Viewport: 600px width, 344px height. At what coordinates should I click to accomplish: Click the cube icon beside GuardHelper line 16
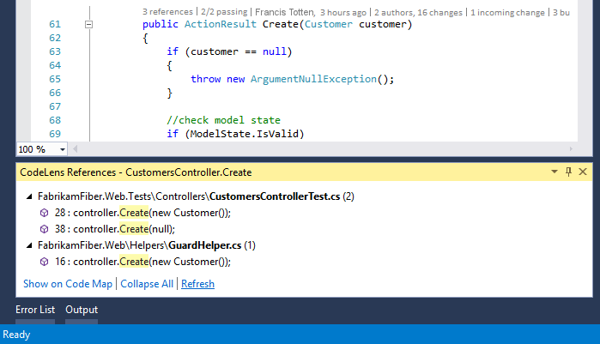45,262
